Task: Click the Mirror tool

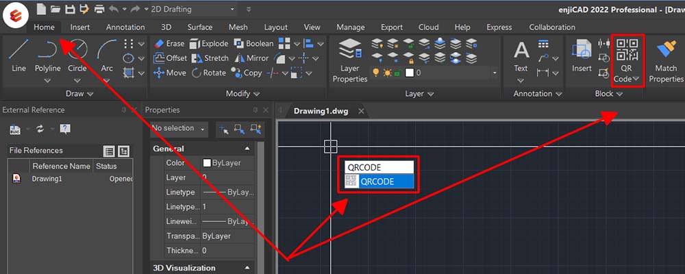Action: click(x=251, y=58)
